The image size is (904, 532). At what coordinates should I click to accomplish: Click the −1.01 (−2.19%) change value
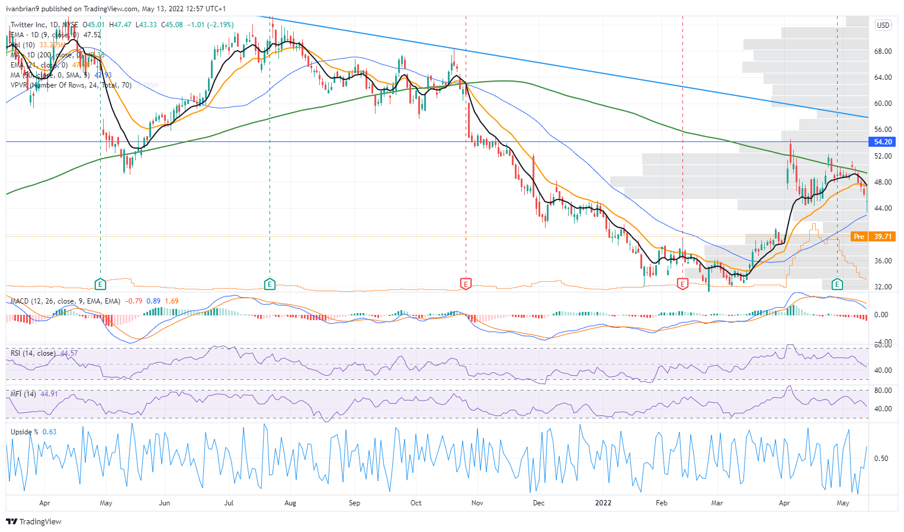(x=210, y=25)
